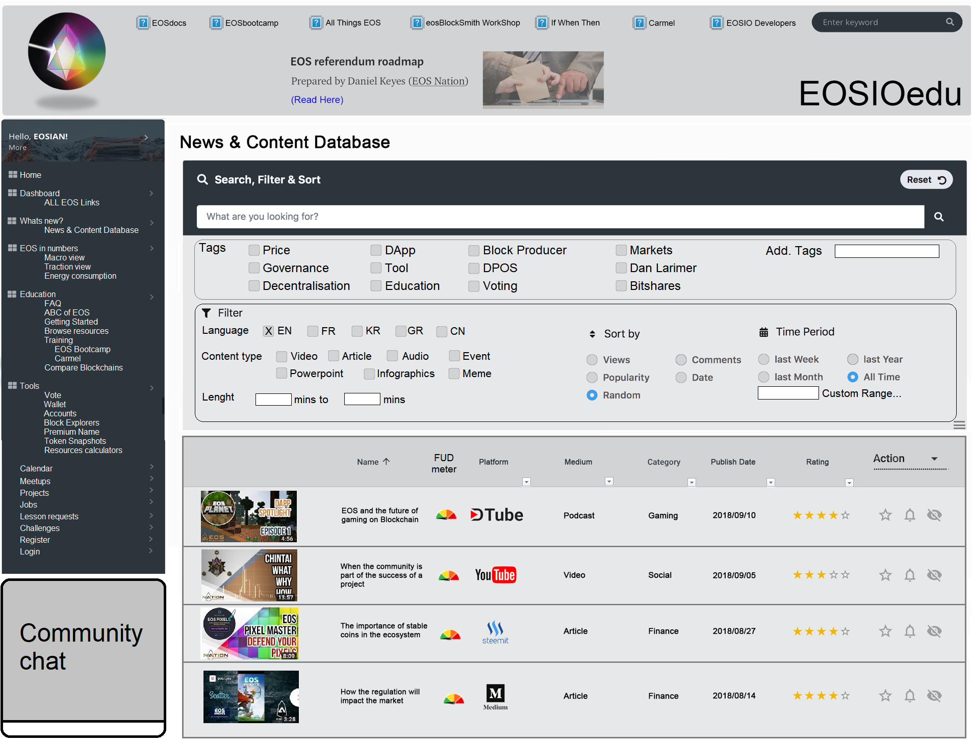
Task: Select last Month time period
Action: point(763,377)
